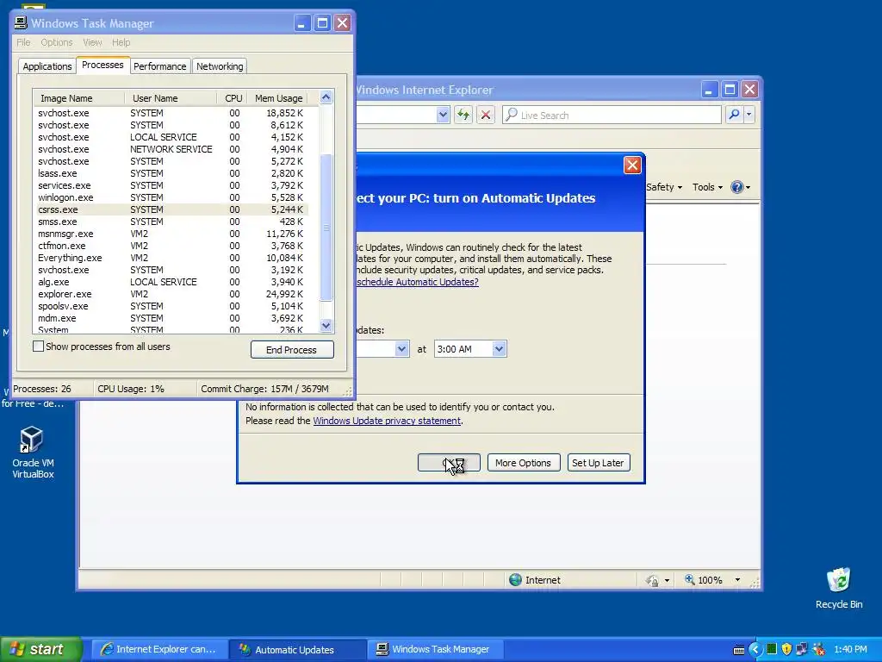The height and width of the screenshot is (662, 882).
Task: Sort processes by CPU column
Action: (x=233, y=98)
